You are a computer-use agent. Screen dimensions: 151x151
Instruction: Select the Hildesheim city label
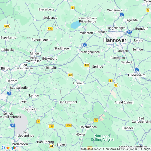pos(137,75)
